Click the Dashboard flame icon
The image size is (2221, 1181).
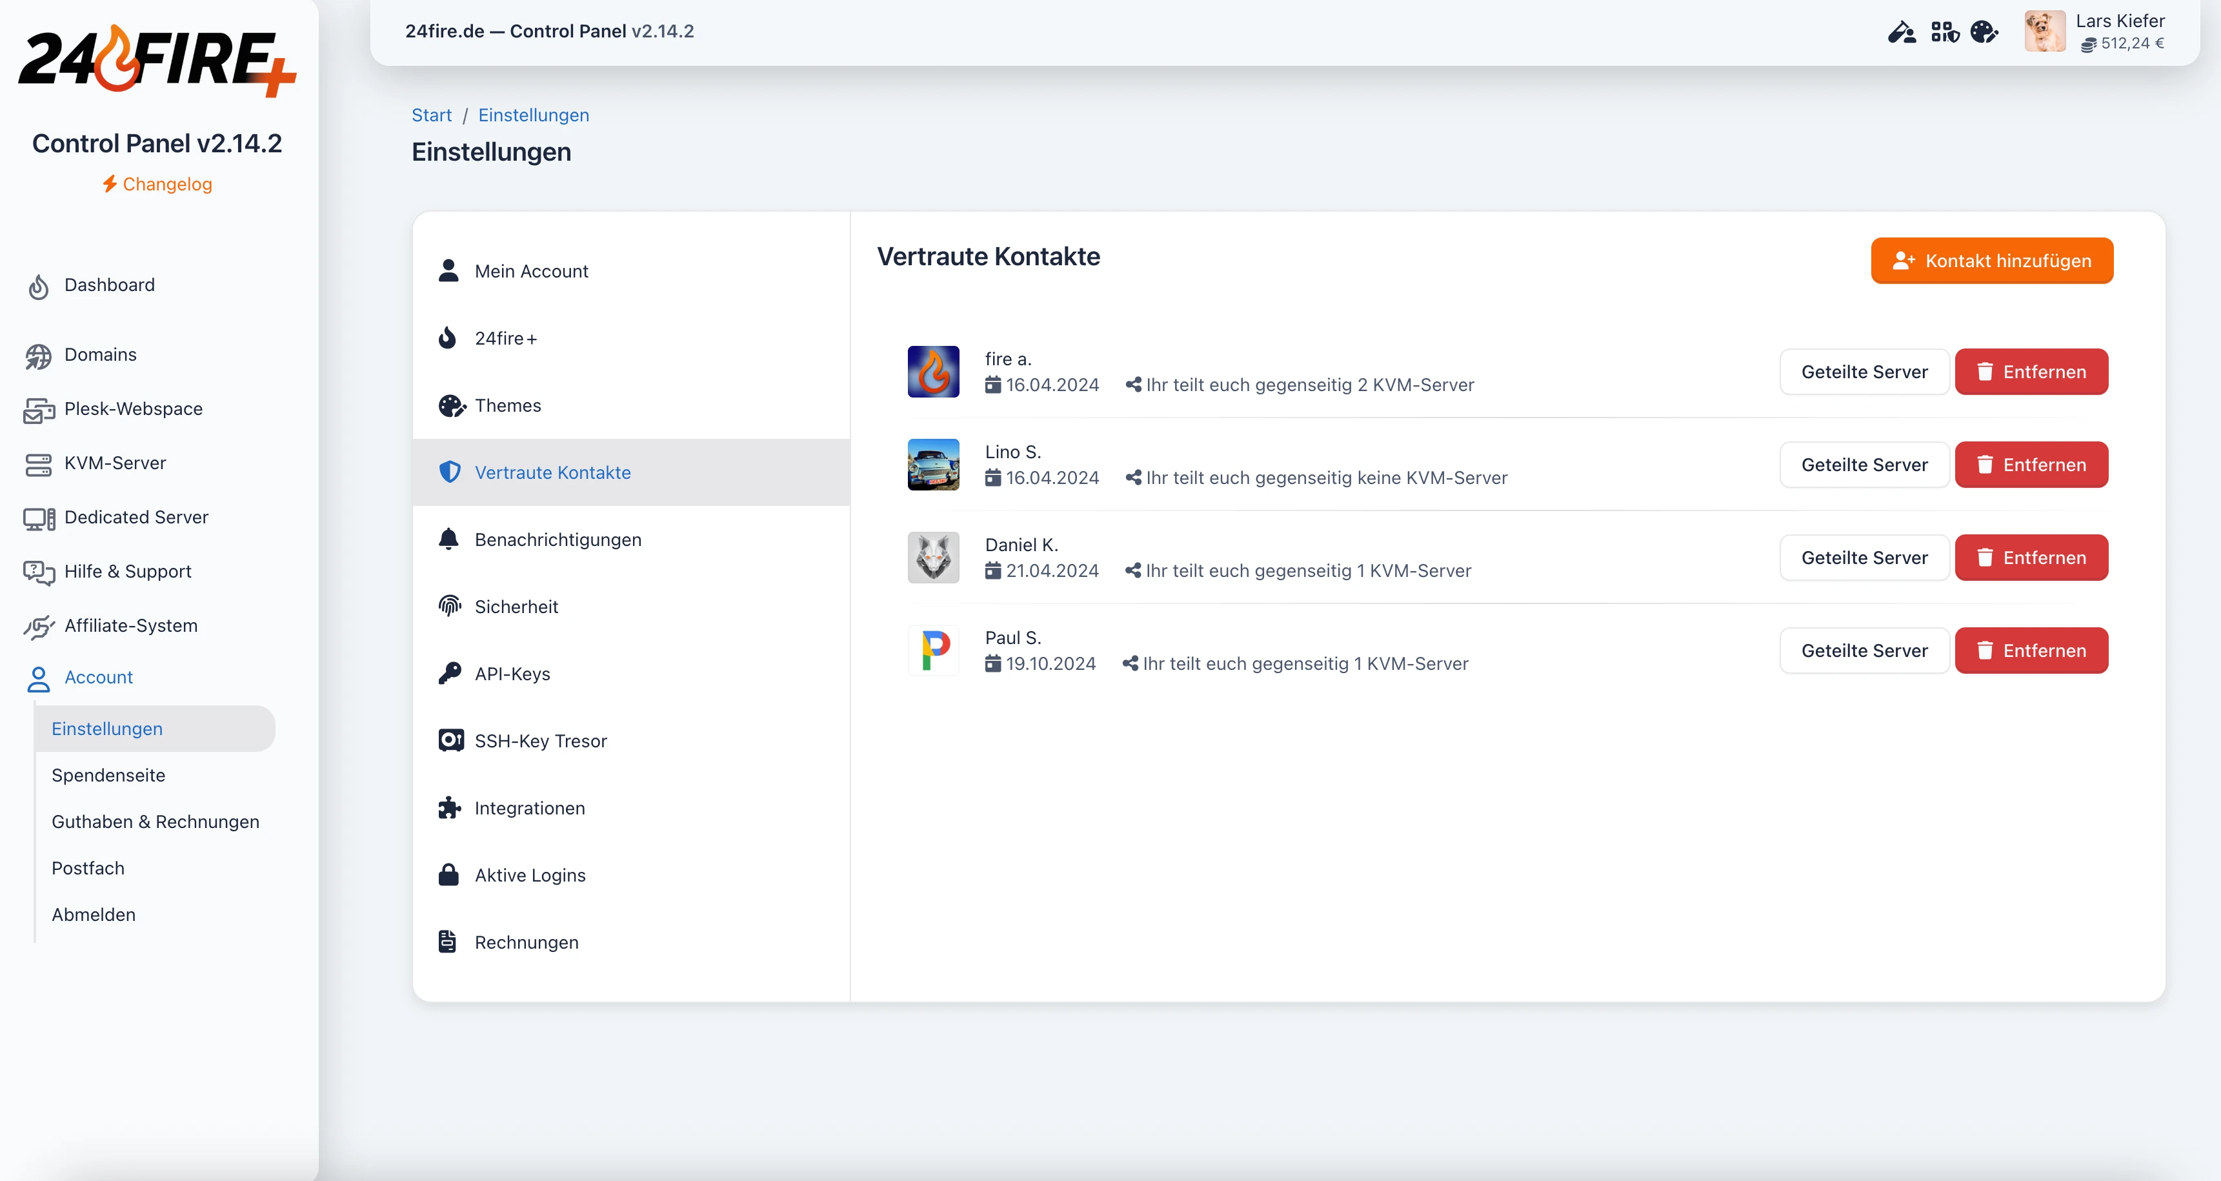pos(39,286)
